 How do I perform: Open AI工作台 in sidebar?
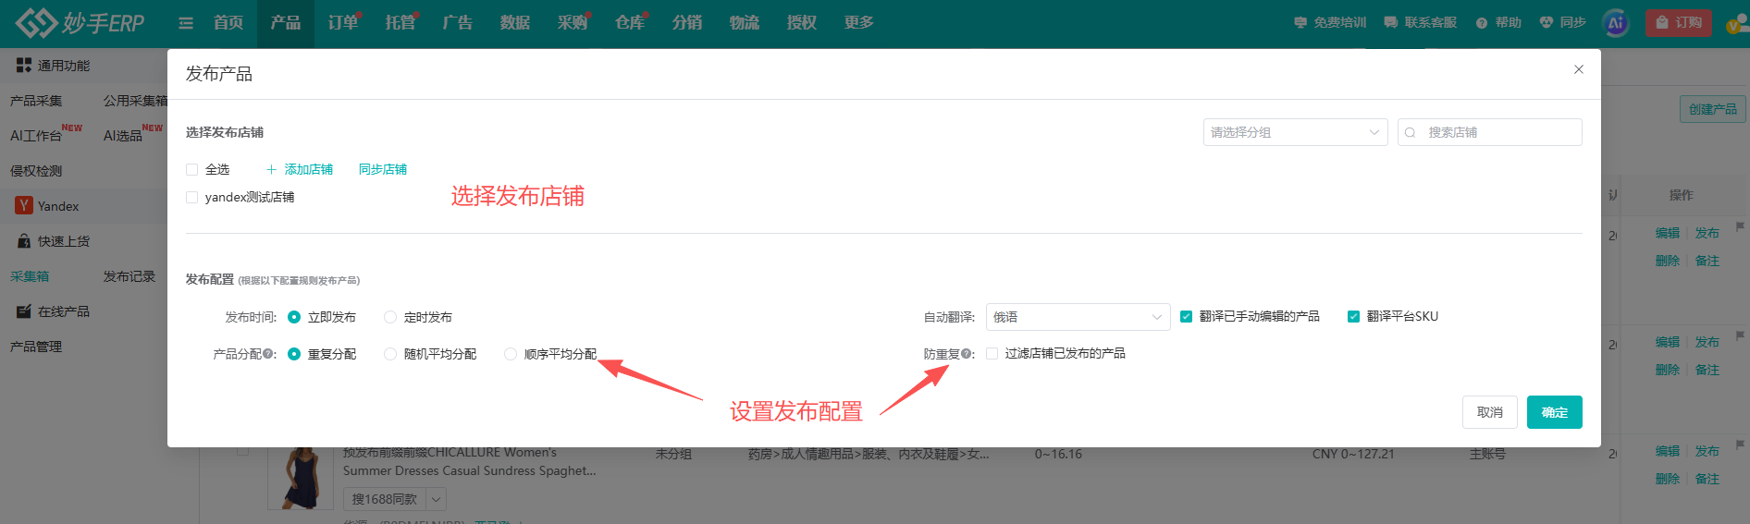36,136
